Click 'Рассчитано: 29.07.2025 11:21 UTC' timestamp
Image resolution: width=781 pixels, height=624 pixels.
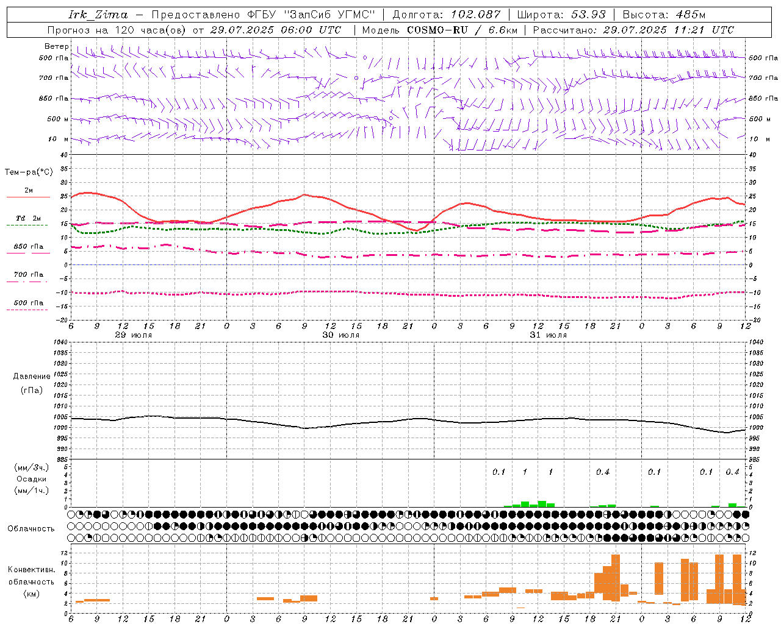click(x=633, y=30)
